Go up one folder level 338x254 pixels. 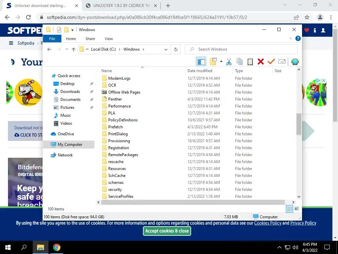pos(74,49)
